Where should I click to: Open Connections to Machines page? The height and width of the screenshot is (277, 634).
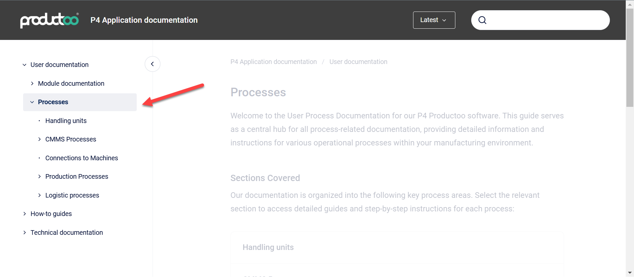[82, 158]
